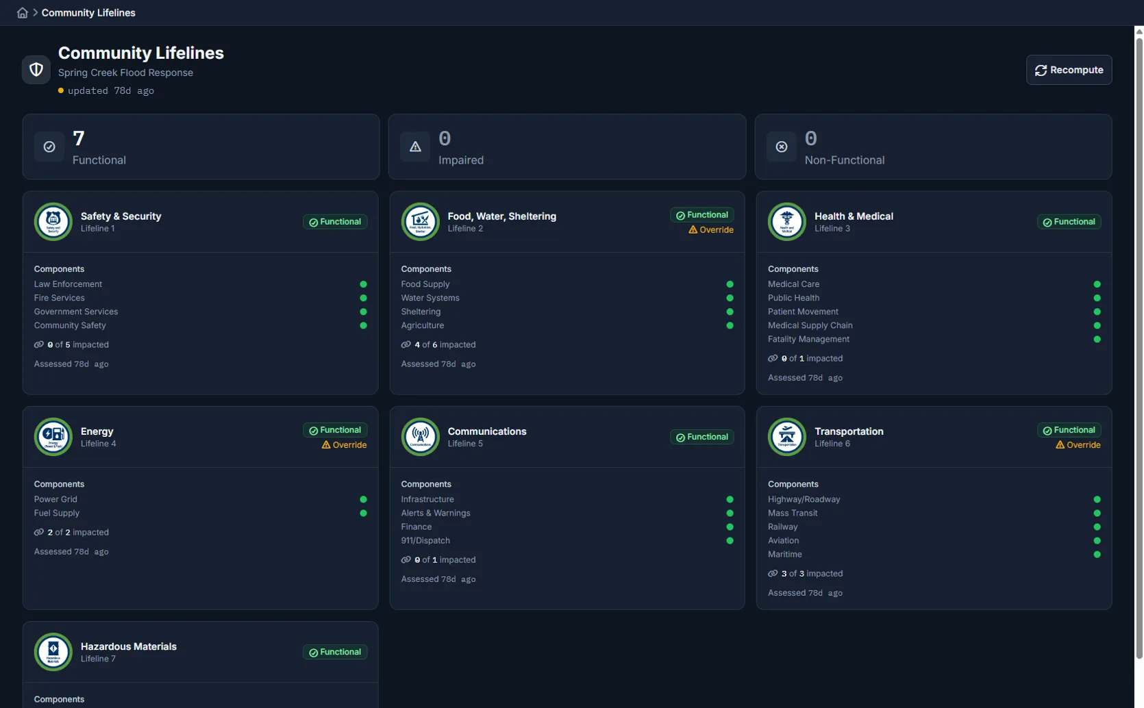Click Functional badge on Transportation card
Viewport: 1144px width, 708px height.
coord(1069,430)
